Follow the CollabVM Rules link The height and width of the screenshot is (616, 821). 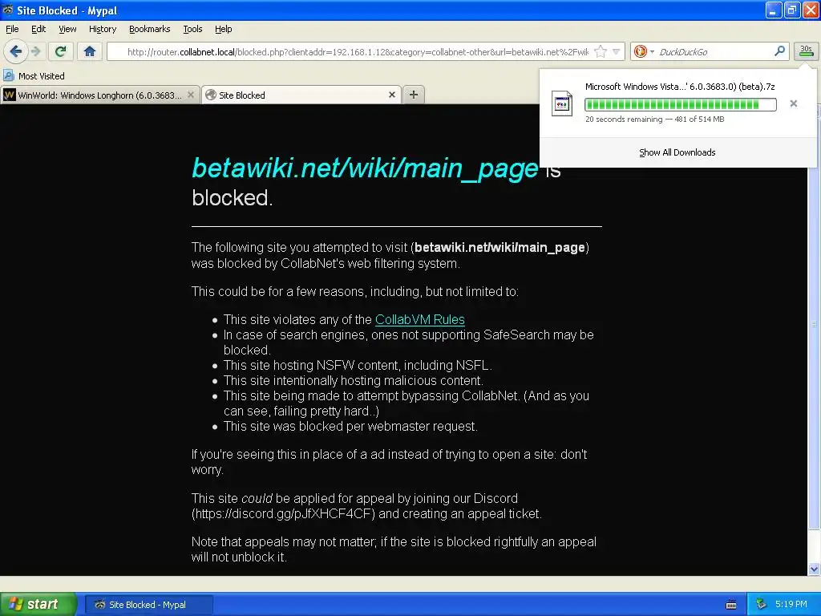420,319
